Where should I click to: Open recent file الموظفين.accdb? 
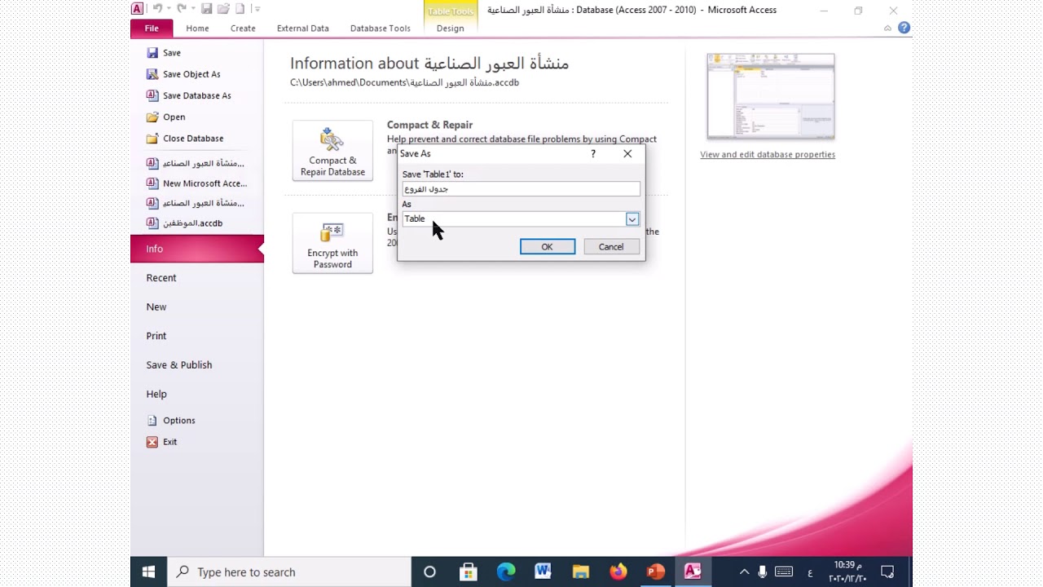[x=184, y=223]
